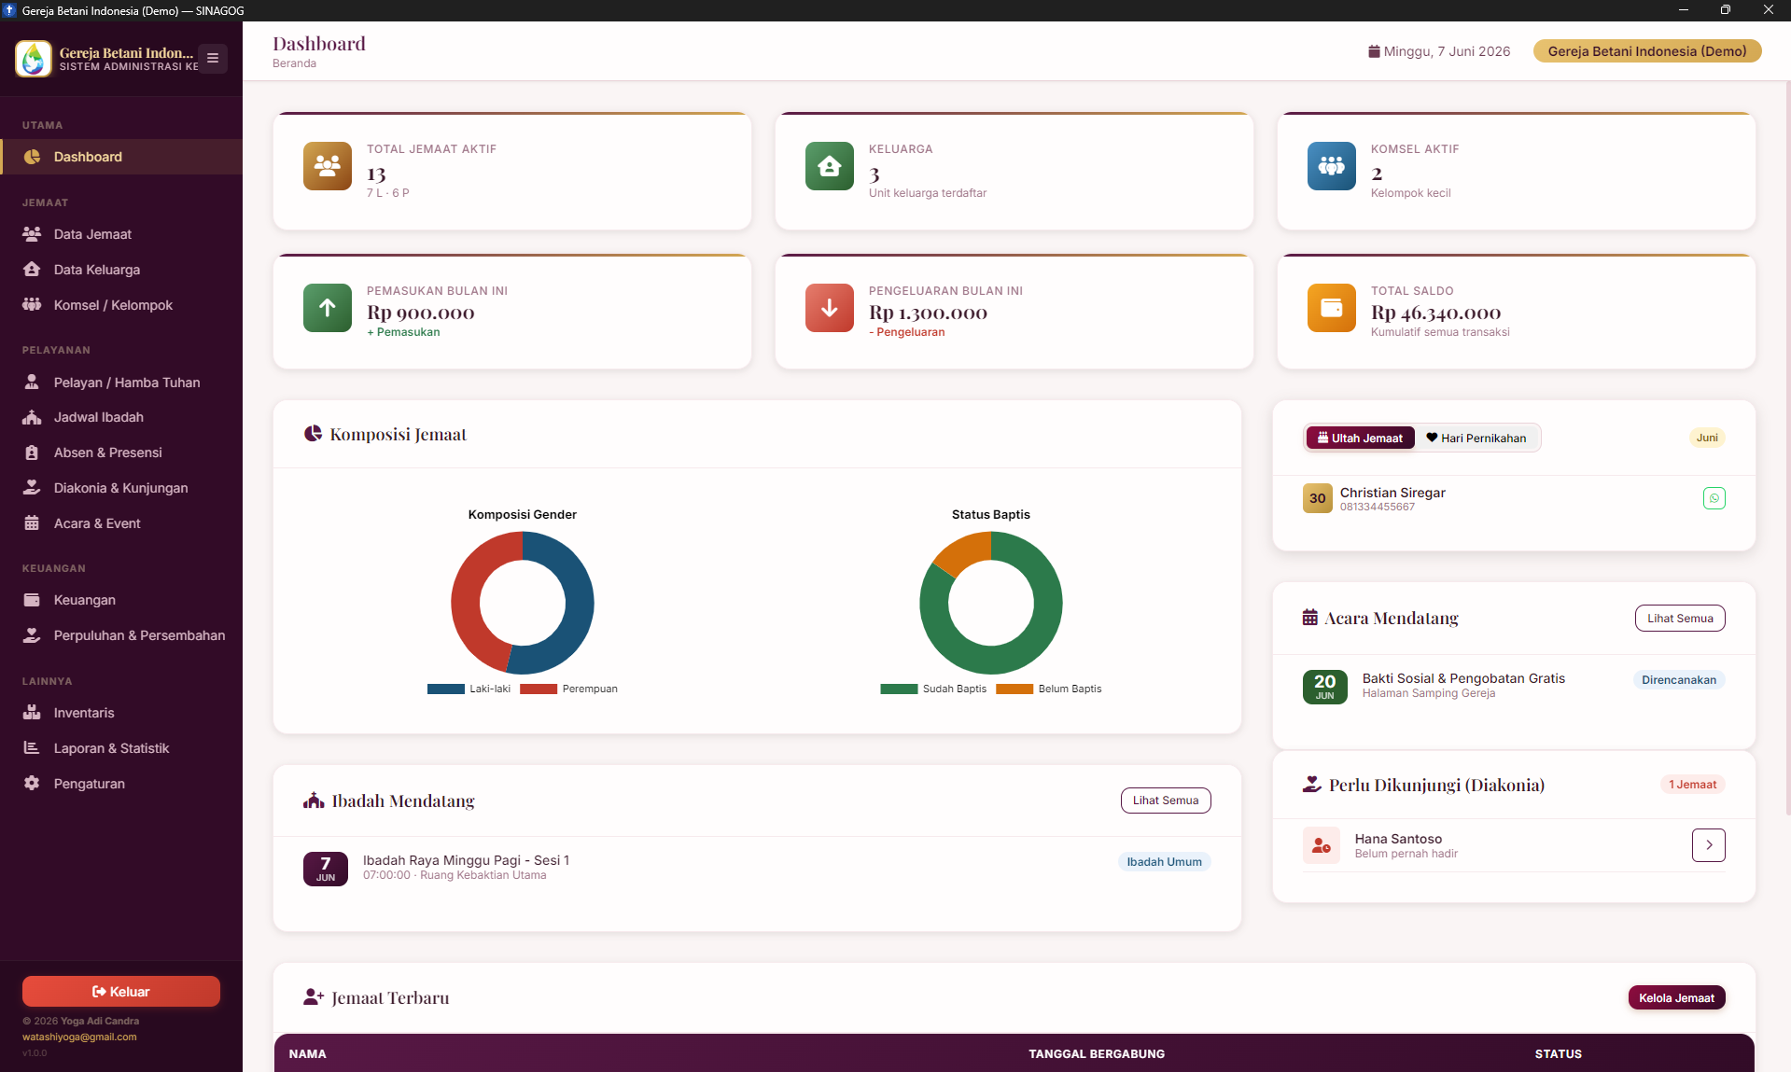Click Christian Siregar birthday entry

1514,498
